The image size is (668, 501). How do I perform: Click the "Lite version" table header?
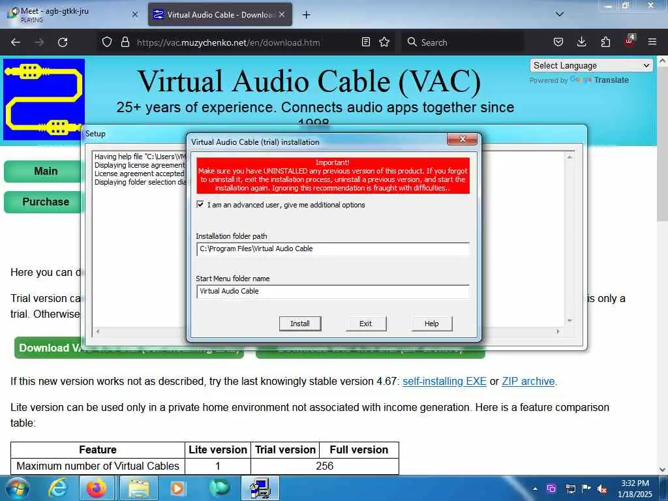coord(218,450)
